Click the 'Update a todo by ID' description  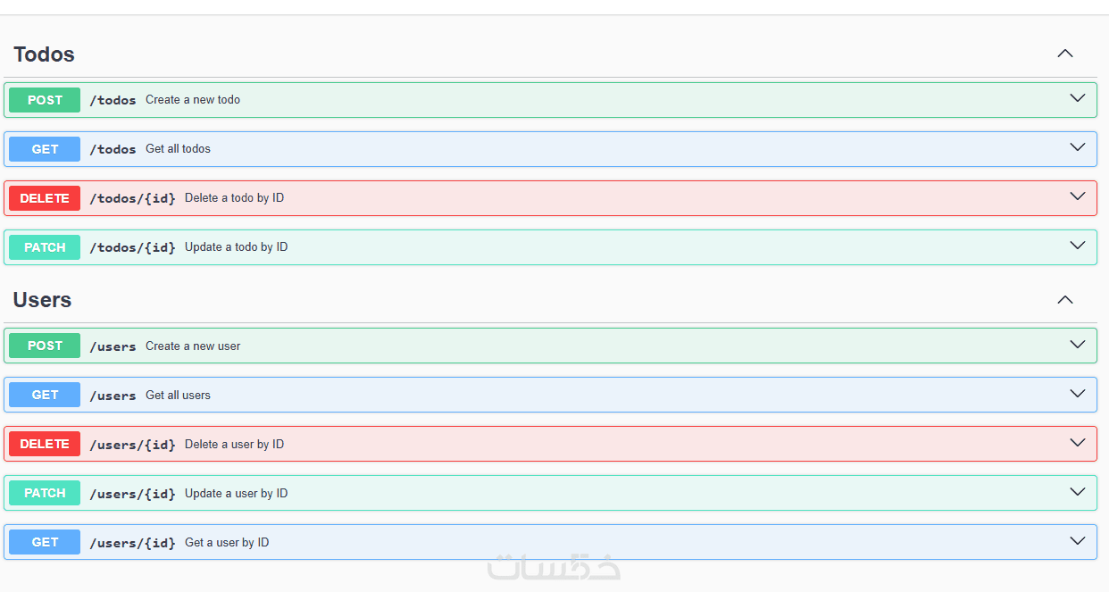237,247
